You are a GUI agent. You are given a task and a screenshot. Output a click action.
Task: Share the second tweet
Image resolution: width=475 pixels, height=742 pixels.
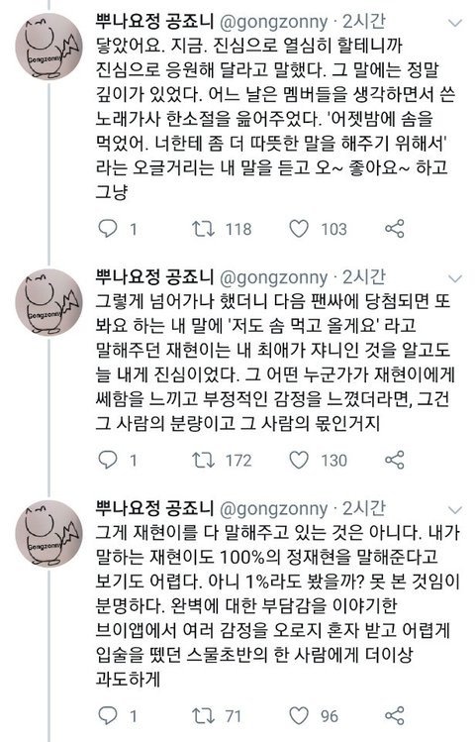pyautogui.click(x=394, y=460)
